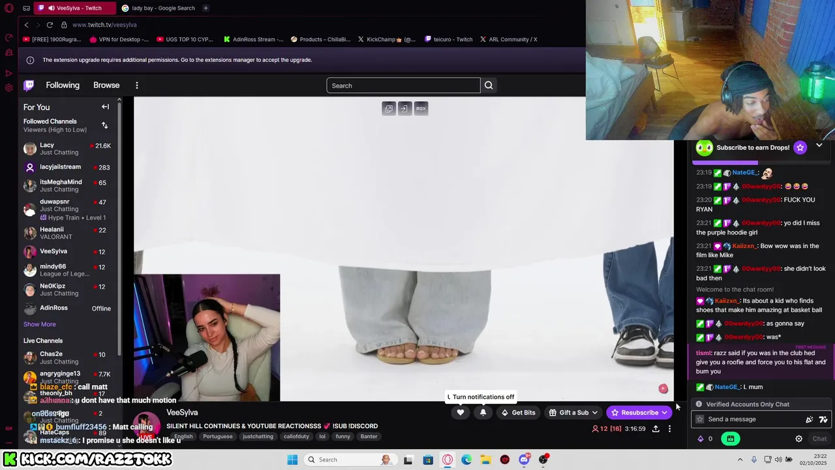Click the callofduty stream tag
Image resolution: width=835 pixels, height=470 pixels.
coord(296,436)
